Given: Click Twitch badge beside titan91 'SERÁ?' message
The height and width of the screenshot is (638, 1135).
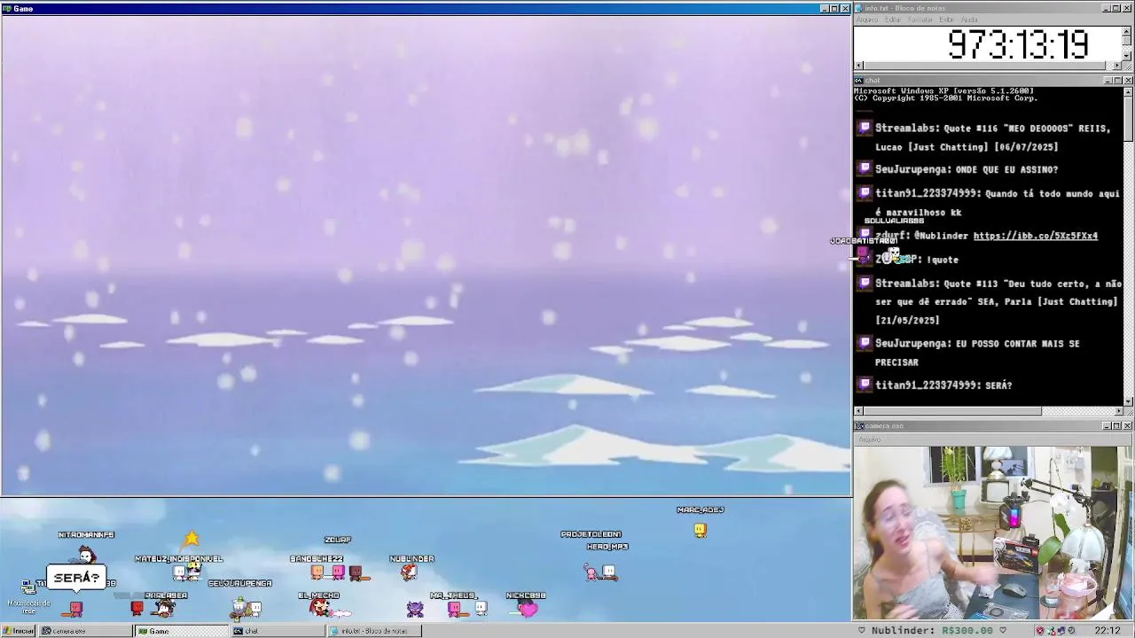Looking at the screenshot, I should (865, 384).
